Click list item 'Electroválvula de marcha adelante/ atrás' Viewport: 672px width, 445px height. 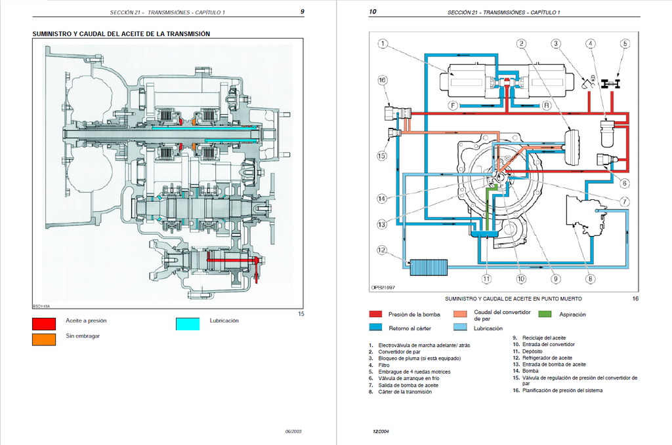tap(424, 345)
